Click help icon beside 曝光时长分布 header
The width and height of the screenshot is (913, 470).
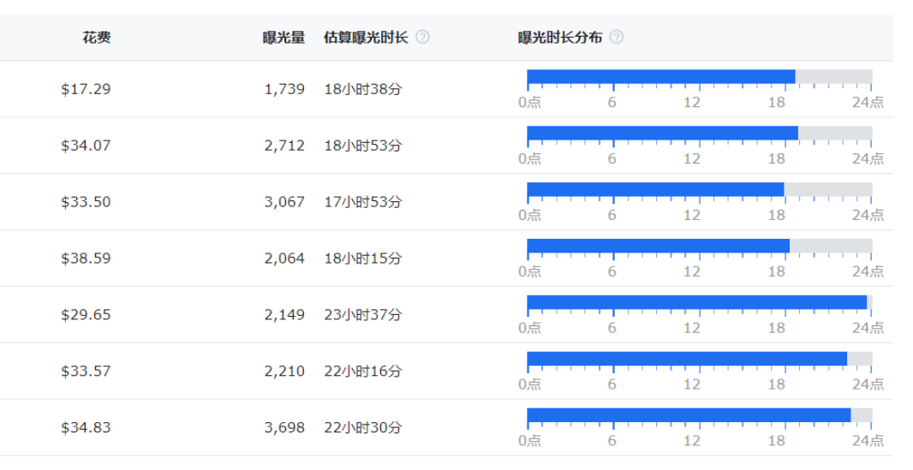pyautogui.click(x=616, y=38)
